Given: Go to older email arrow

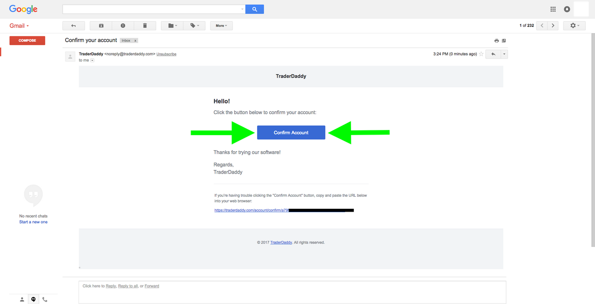Looking at the screenshot, I should (553, 26).
